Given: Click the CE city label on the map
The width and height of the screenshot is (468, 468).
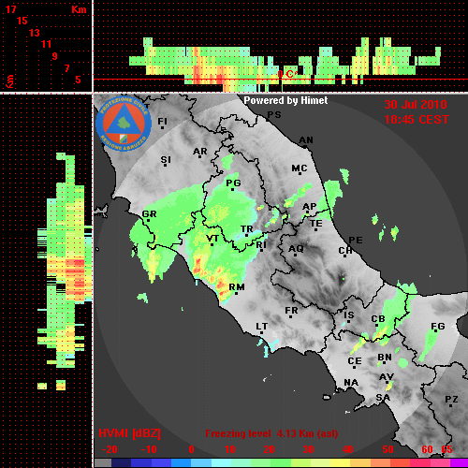Looking at the screenshot, I should [355, 361].
